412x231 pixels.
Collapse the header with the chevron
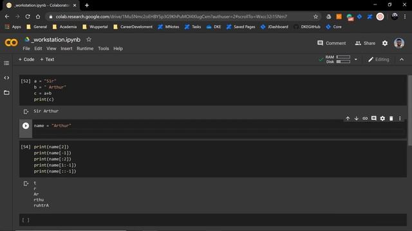[x=402, y=60]
